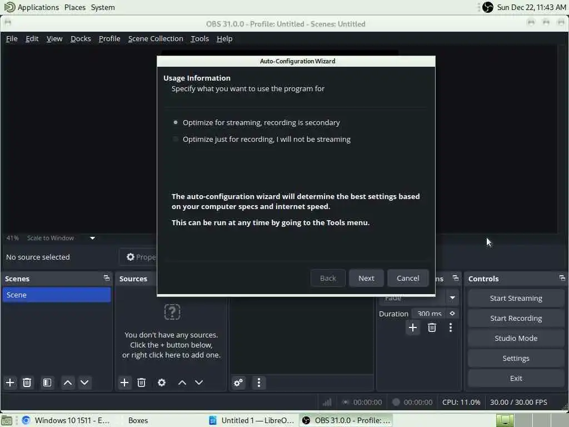The width and height of the screenshot is (569, 427).
Task: Move scene up arrow in Scenes panel
Action: point(67,383)
